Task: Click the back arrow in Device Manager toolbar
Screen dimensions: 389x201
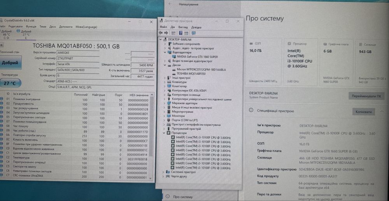Action: (x=161, y=33)
